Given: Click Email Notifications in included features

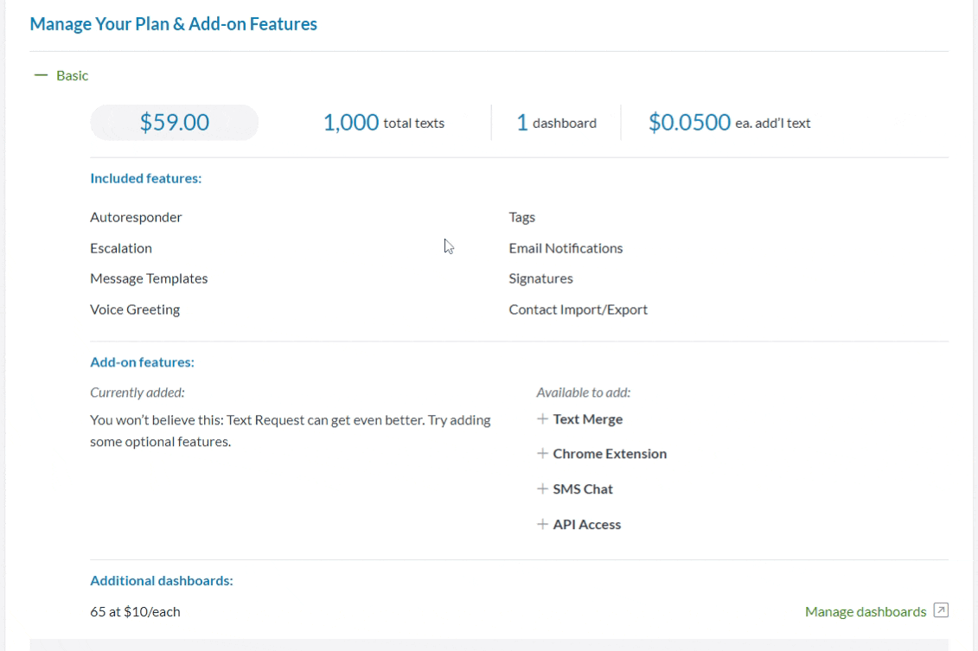Looking at the screenshot, I should 566,248.
